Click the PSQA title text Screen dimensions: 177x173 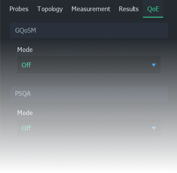click(x=23, y=94)
